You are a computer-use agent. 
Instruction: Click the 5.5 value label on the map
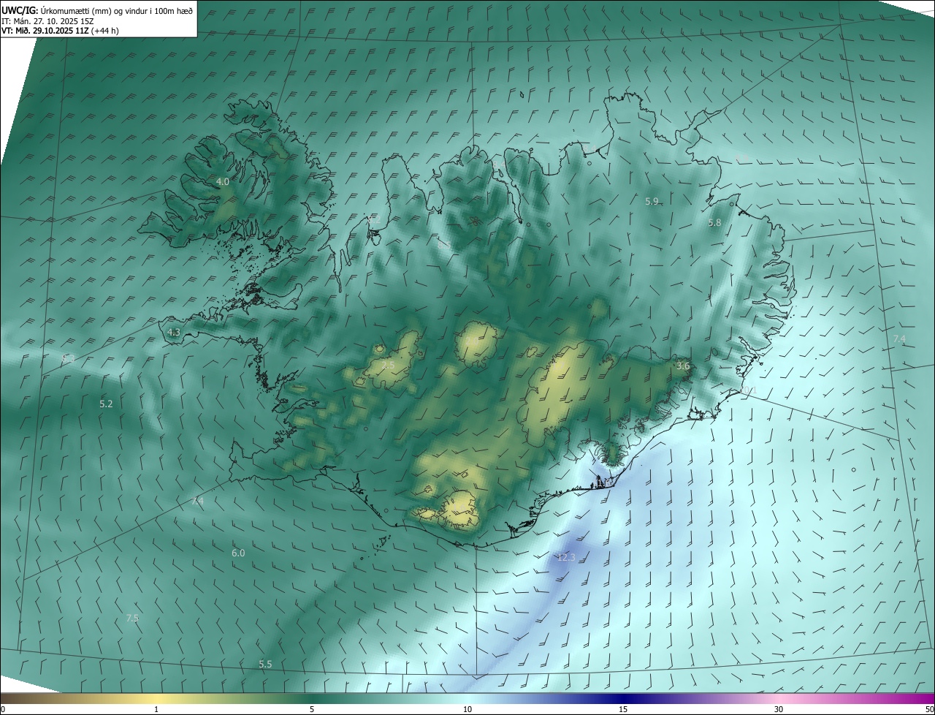click(x=265, y=664)
